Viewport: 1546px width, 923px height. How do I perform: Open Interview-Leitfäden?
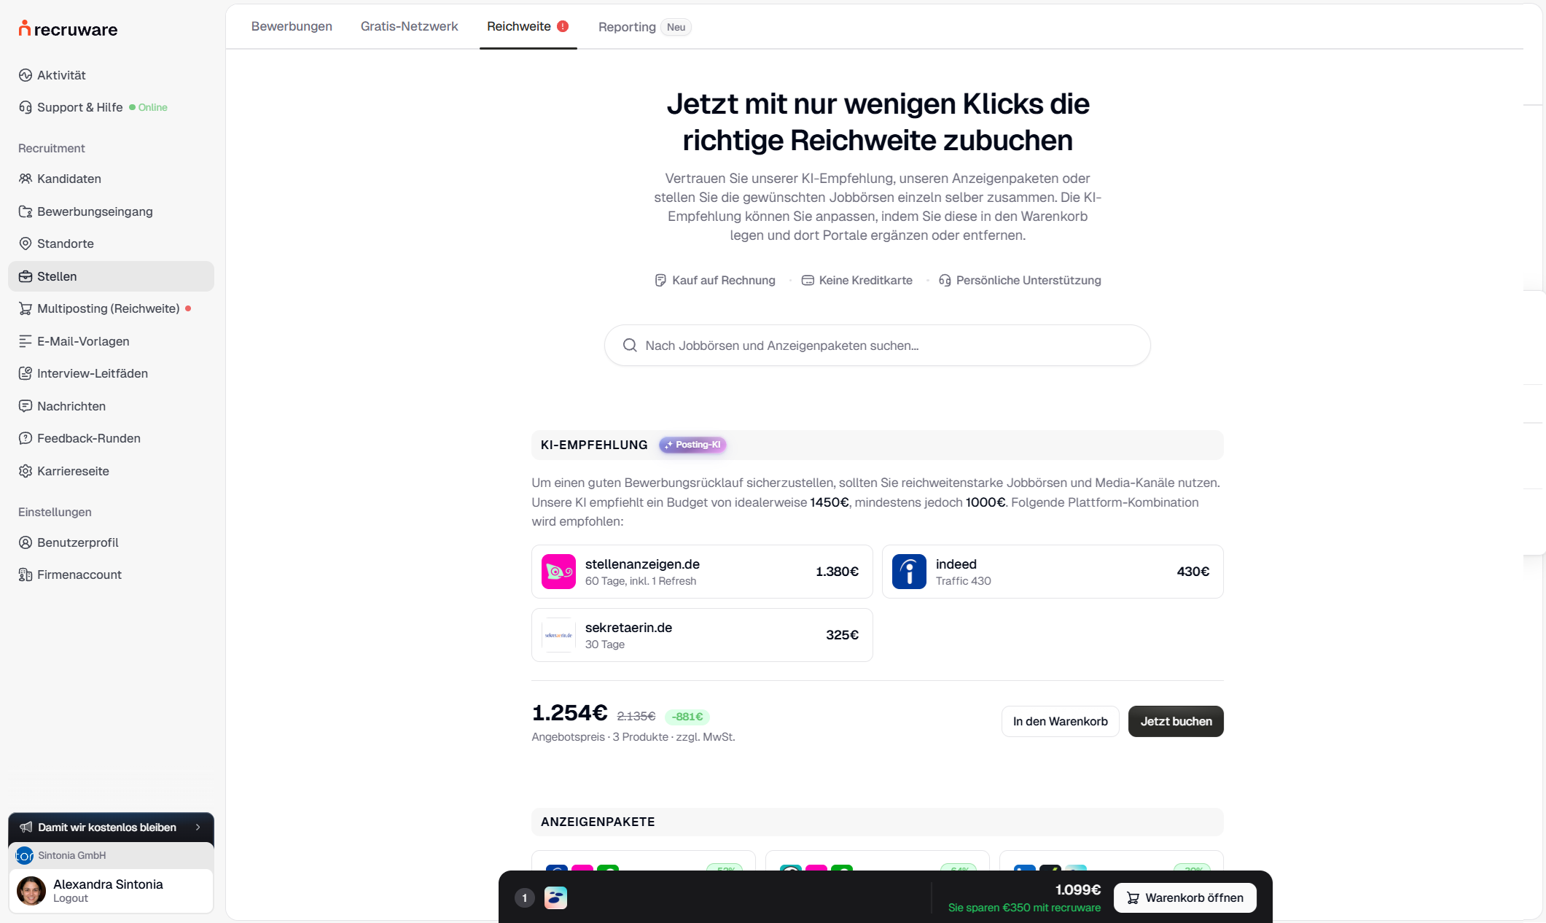click(x=92, y=373)
